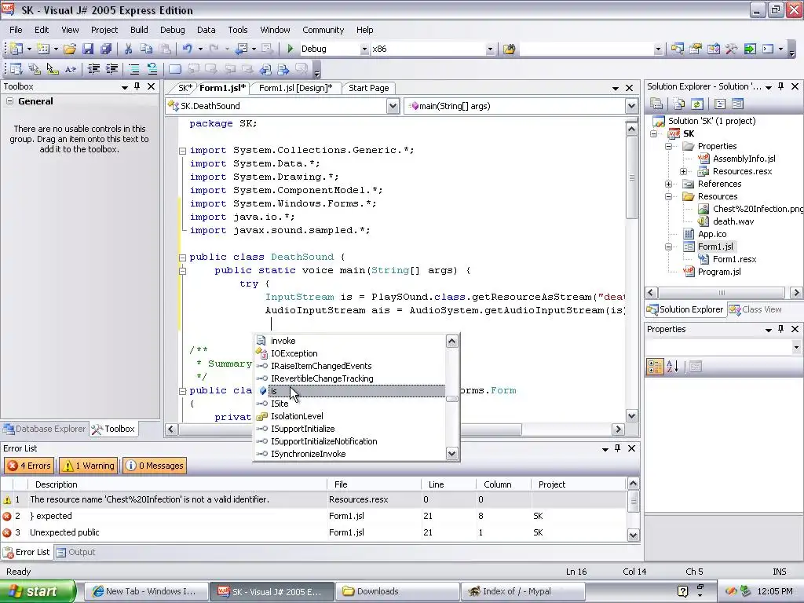The width and height of the screenshot is (804, 603).
Task: Open the Debug menu
Action: [172, 30]
